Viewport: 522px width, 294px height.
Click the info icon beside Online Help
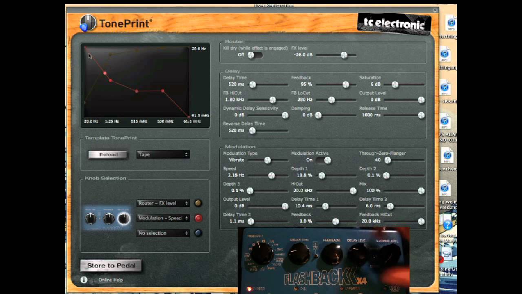pos(84,280)
